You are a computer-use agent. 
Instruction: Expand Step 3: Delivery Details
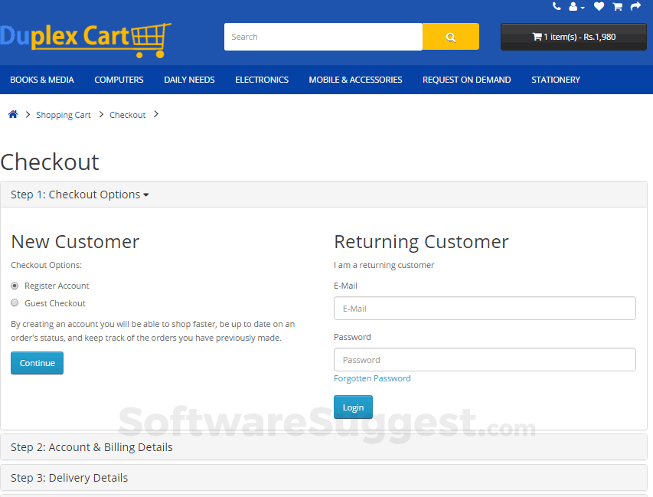(x=69, y=477)
